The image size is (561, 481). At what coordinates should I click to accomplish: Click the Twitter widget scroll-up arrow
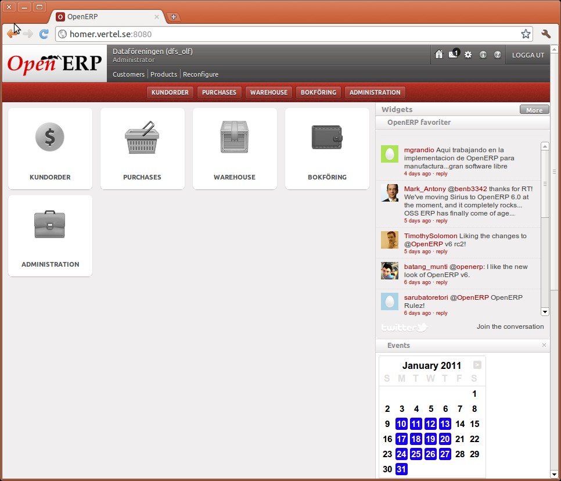(545, 146)
